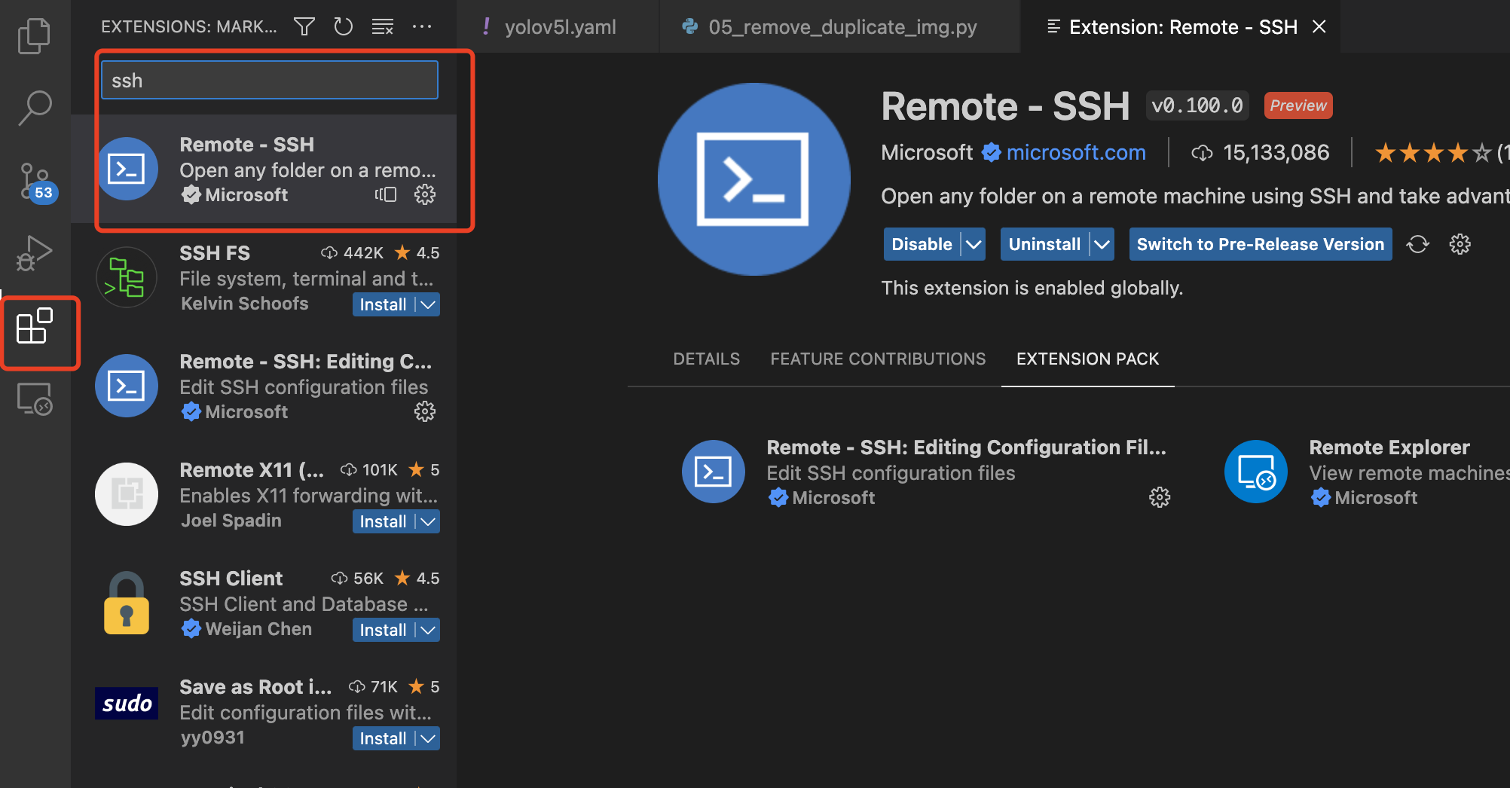1510x788 pixels.
Task: Install the SSH Client extension
Action: 383,631
